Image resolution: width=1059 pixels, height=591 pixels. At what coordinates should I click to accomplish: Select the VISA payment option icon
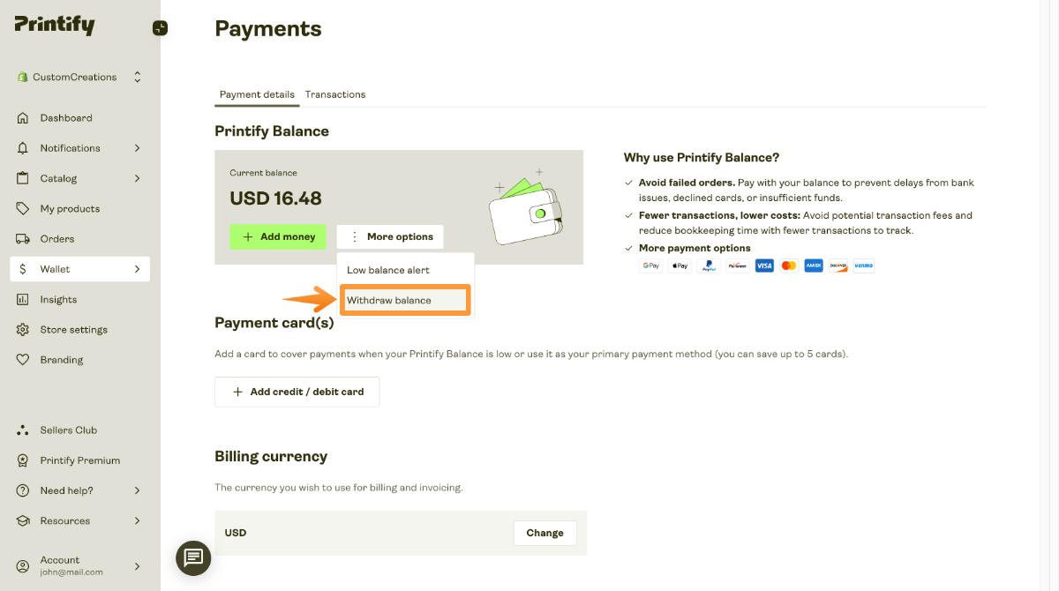click(x=764, y=266)
